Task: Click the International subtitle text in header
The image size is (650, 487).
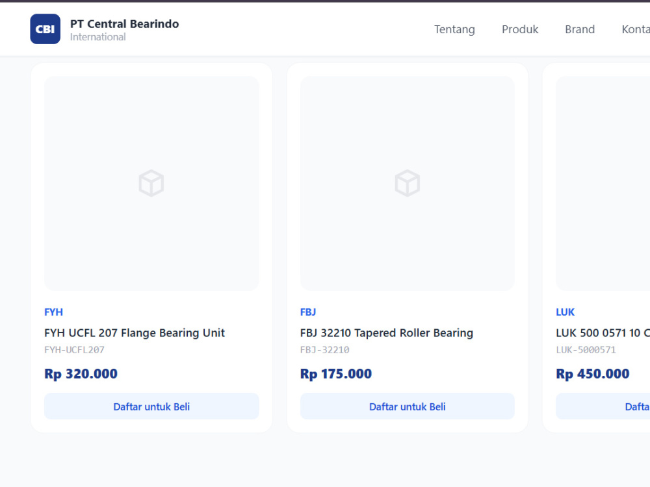Action: point(98,37)
